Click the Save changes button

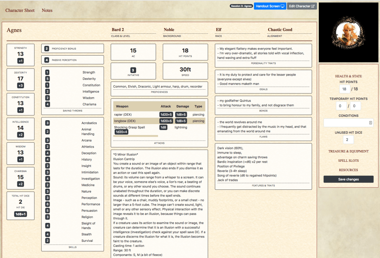click(348, 179)
